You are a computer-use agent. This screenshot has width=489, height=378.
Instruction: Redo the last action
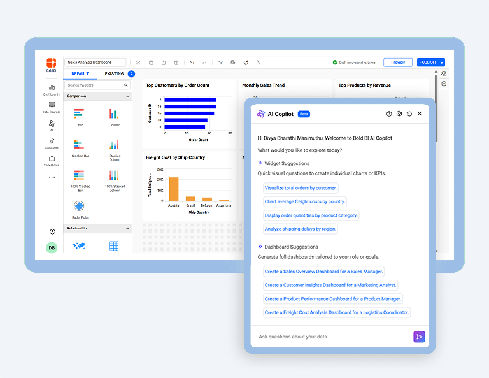click(x=204, y=62)
